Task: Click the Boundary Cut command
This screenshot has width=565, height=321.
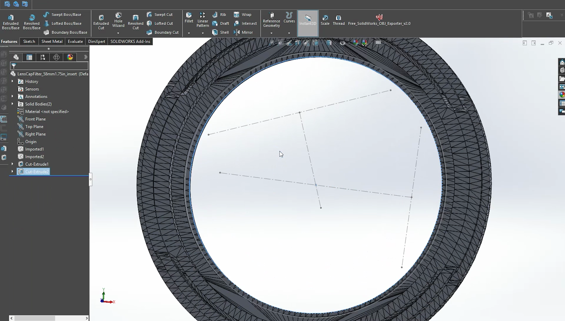Action: pyautogui.click(x=162, y=32)
